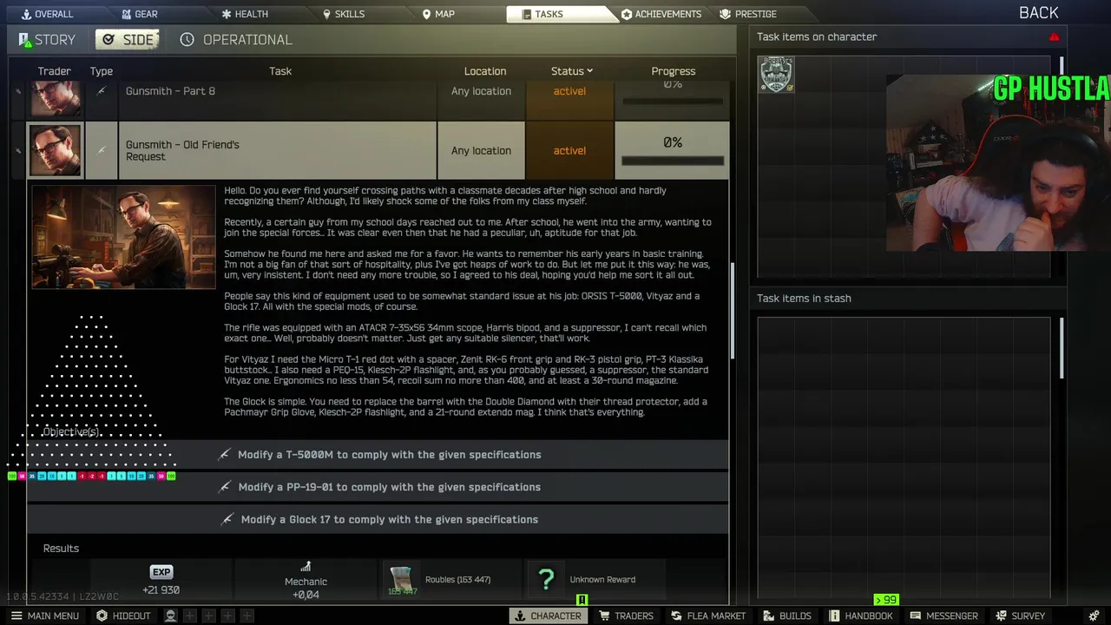Image resolution: width=1111 pixels, height=625 pixels.
Task: Click the first empty plus slot in bottom bar
Action: 190,615
